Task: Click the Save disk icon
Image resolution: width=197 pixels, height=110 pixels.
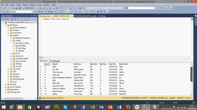Action: point(16,8)
